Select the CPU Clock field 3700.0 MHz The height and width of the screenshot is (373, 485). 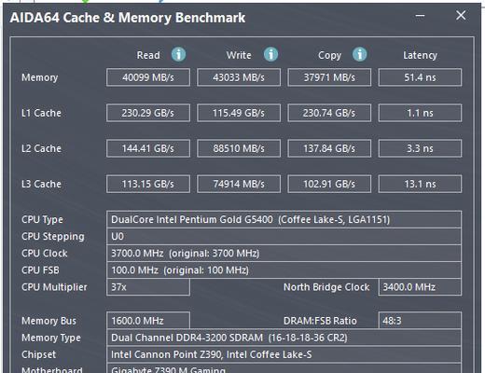[x=284, y=254]
